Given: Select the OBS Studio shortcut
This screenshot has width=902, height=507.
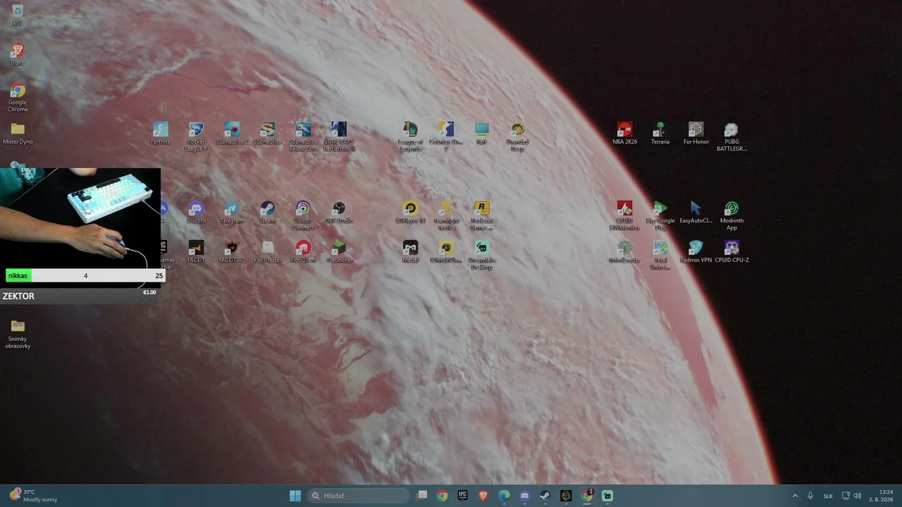Looking at the screenshot, I should (x=339, y=212).
